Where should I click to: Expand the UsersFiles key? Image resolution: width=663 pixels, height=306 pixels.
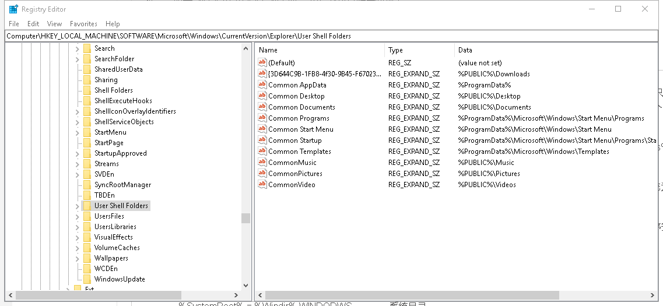coord(77,216)
